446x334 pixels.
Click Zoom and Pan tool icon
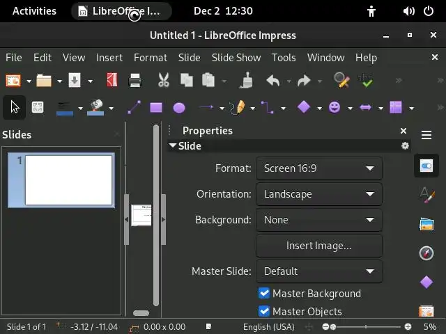click(x=38, y=108)
